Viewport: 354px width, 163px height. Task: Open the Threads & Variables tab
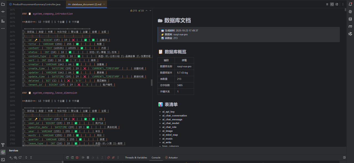pos(136,157)
